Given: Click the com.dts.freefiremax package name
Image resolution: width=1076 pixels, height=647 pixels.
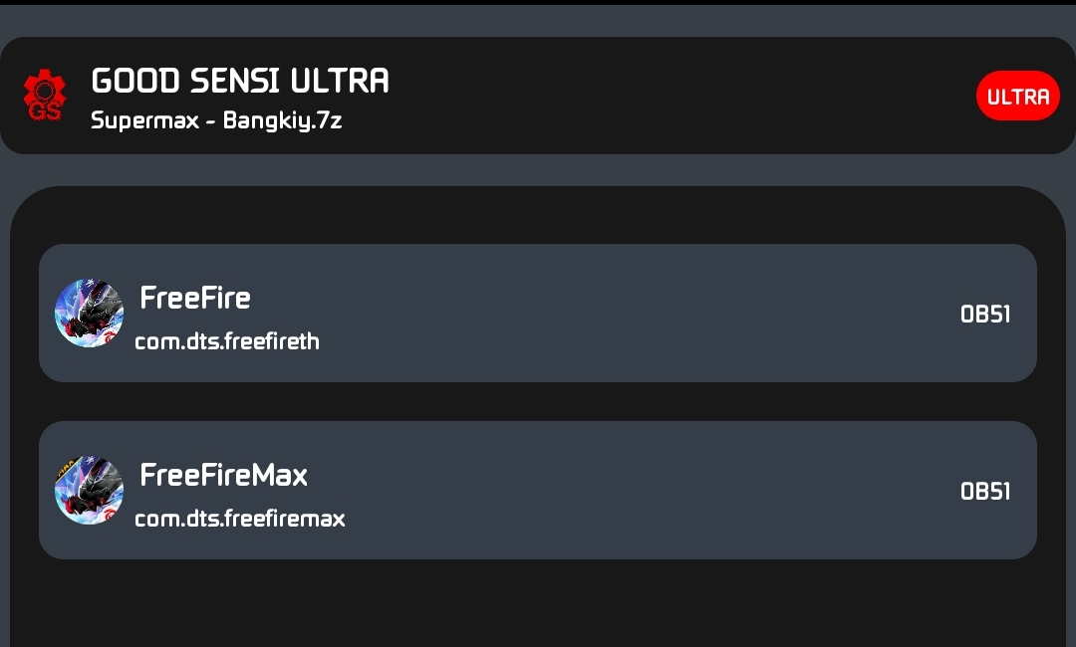Looking at the screenshot, I should click(240, 519).
